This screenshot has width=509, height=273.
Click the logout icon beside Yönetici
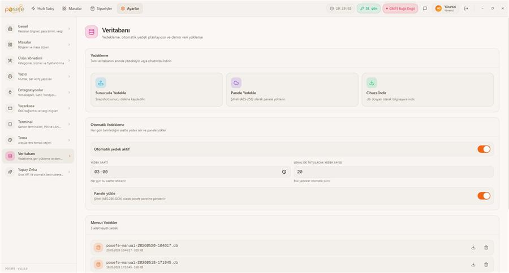[x=466, y=8]
